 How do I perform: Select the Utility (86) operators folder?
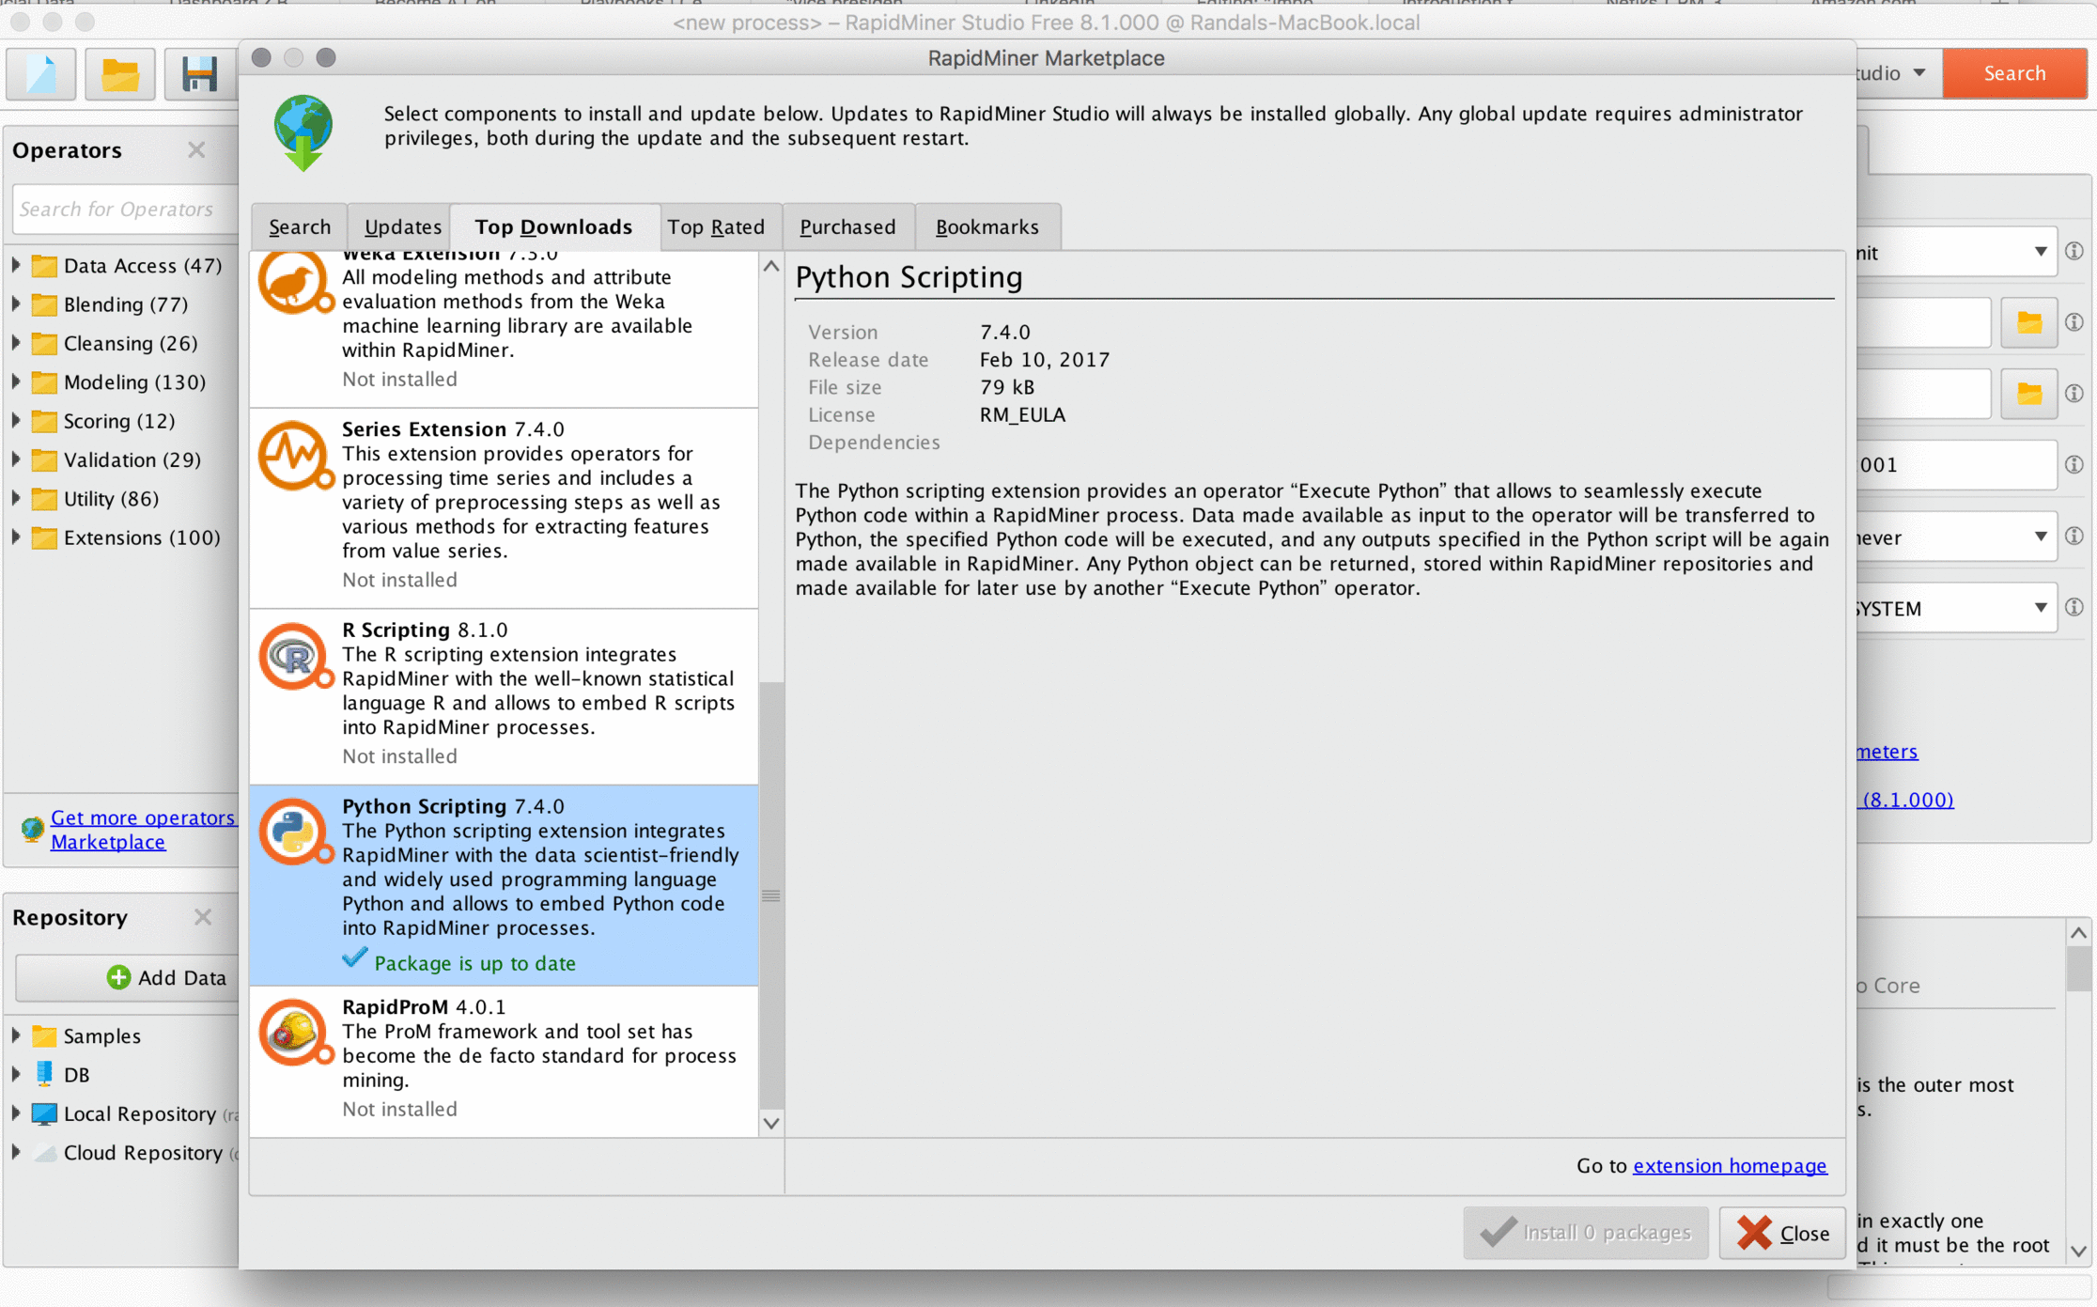[111, 499]
